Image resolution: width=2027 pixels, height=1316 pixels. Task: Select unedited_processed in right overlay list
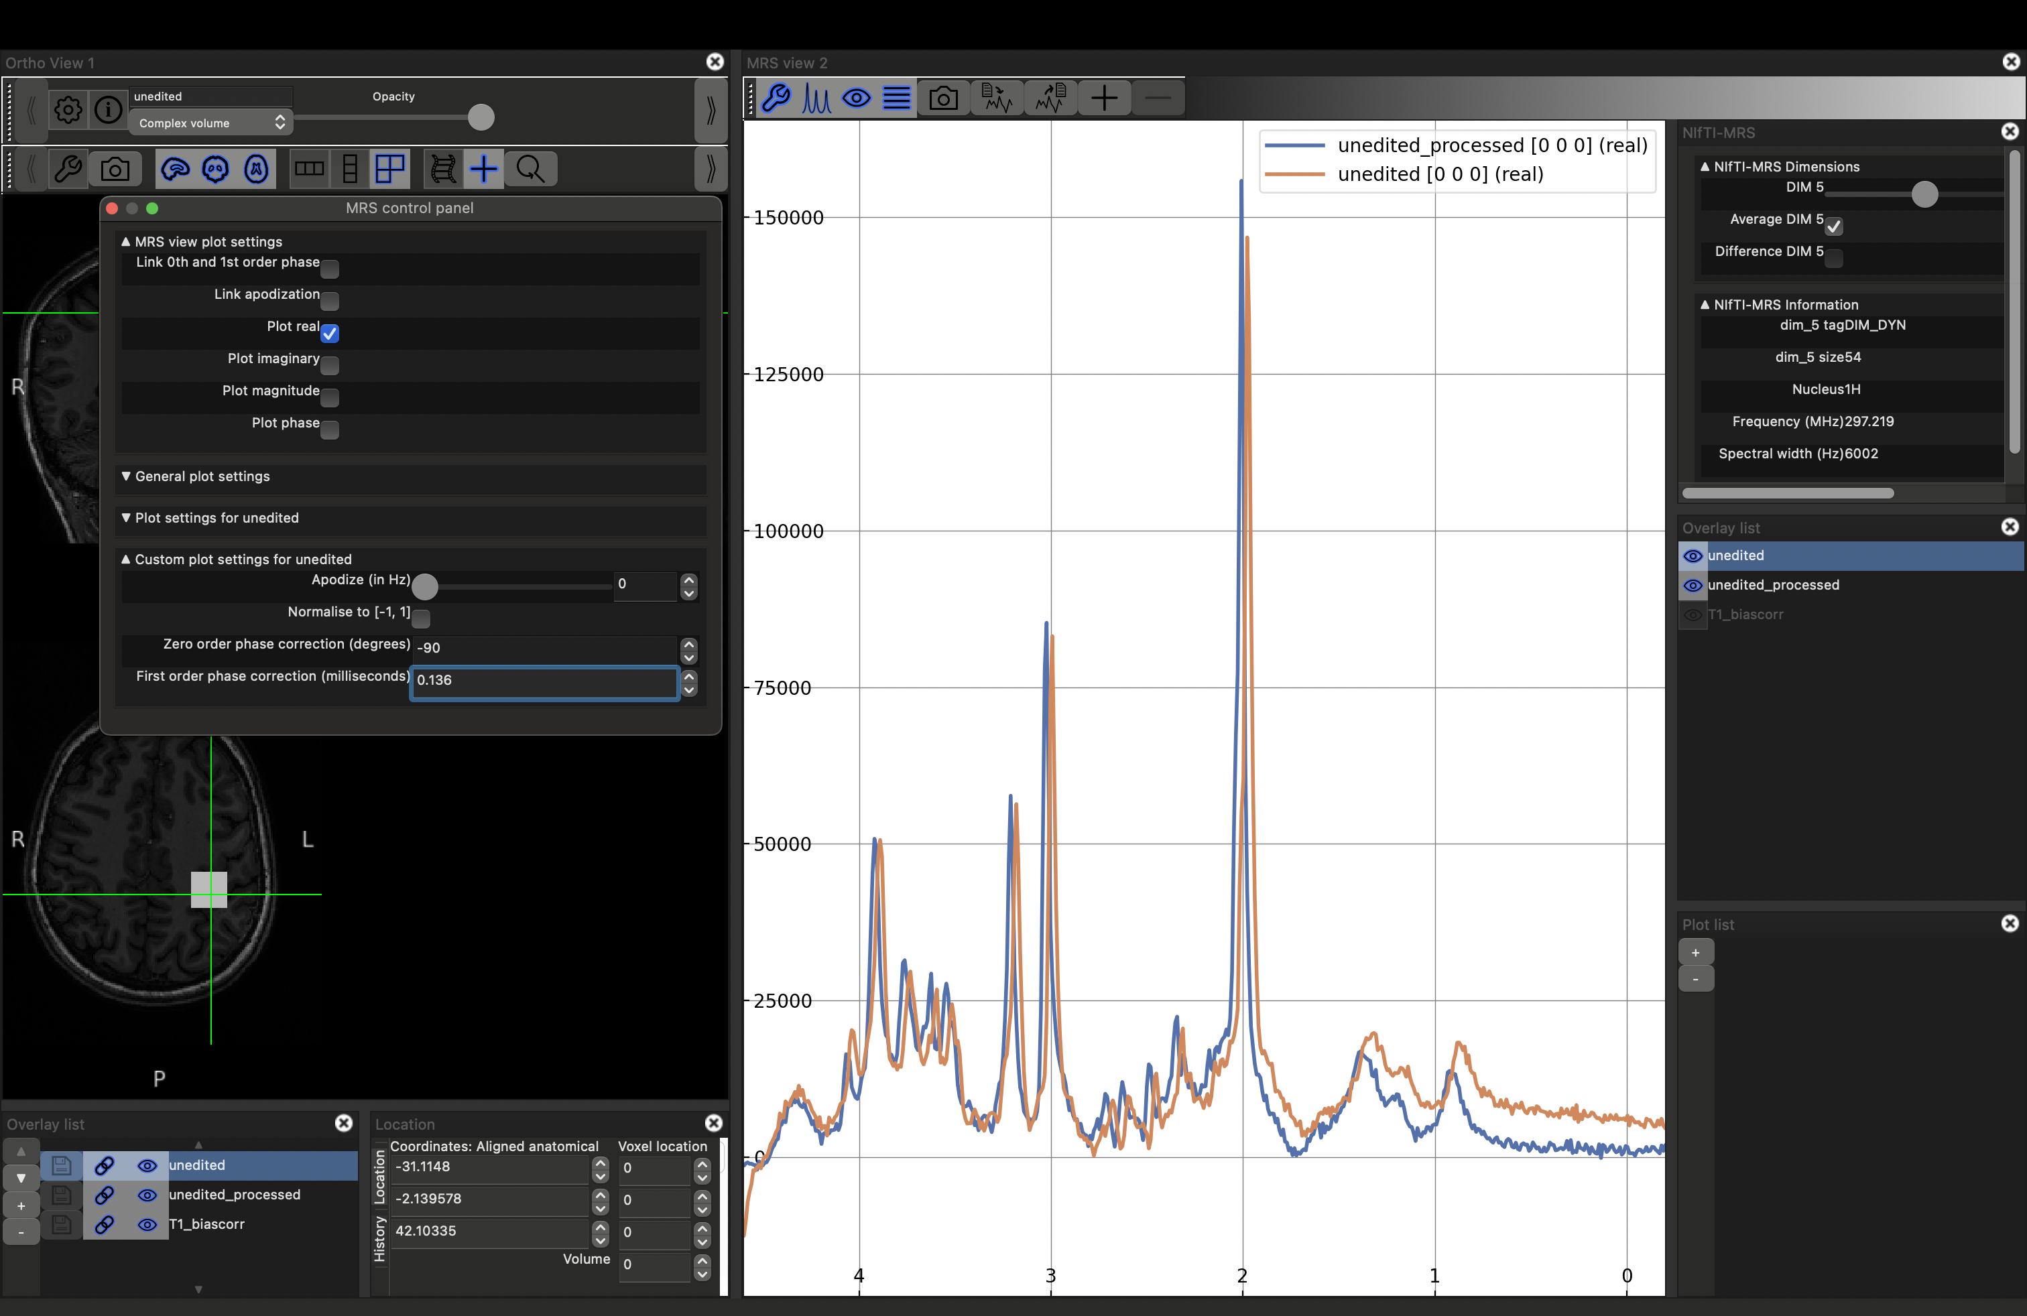(x=1773, y=586)
